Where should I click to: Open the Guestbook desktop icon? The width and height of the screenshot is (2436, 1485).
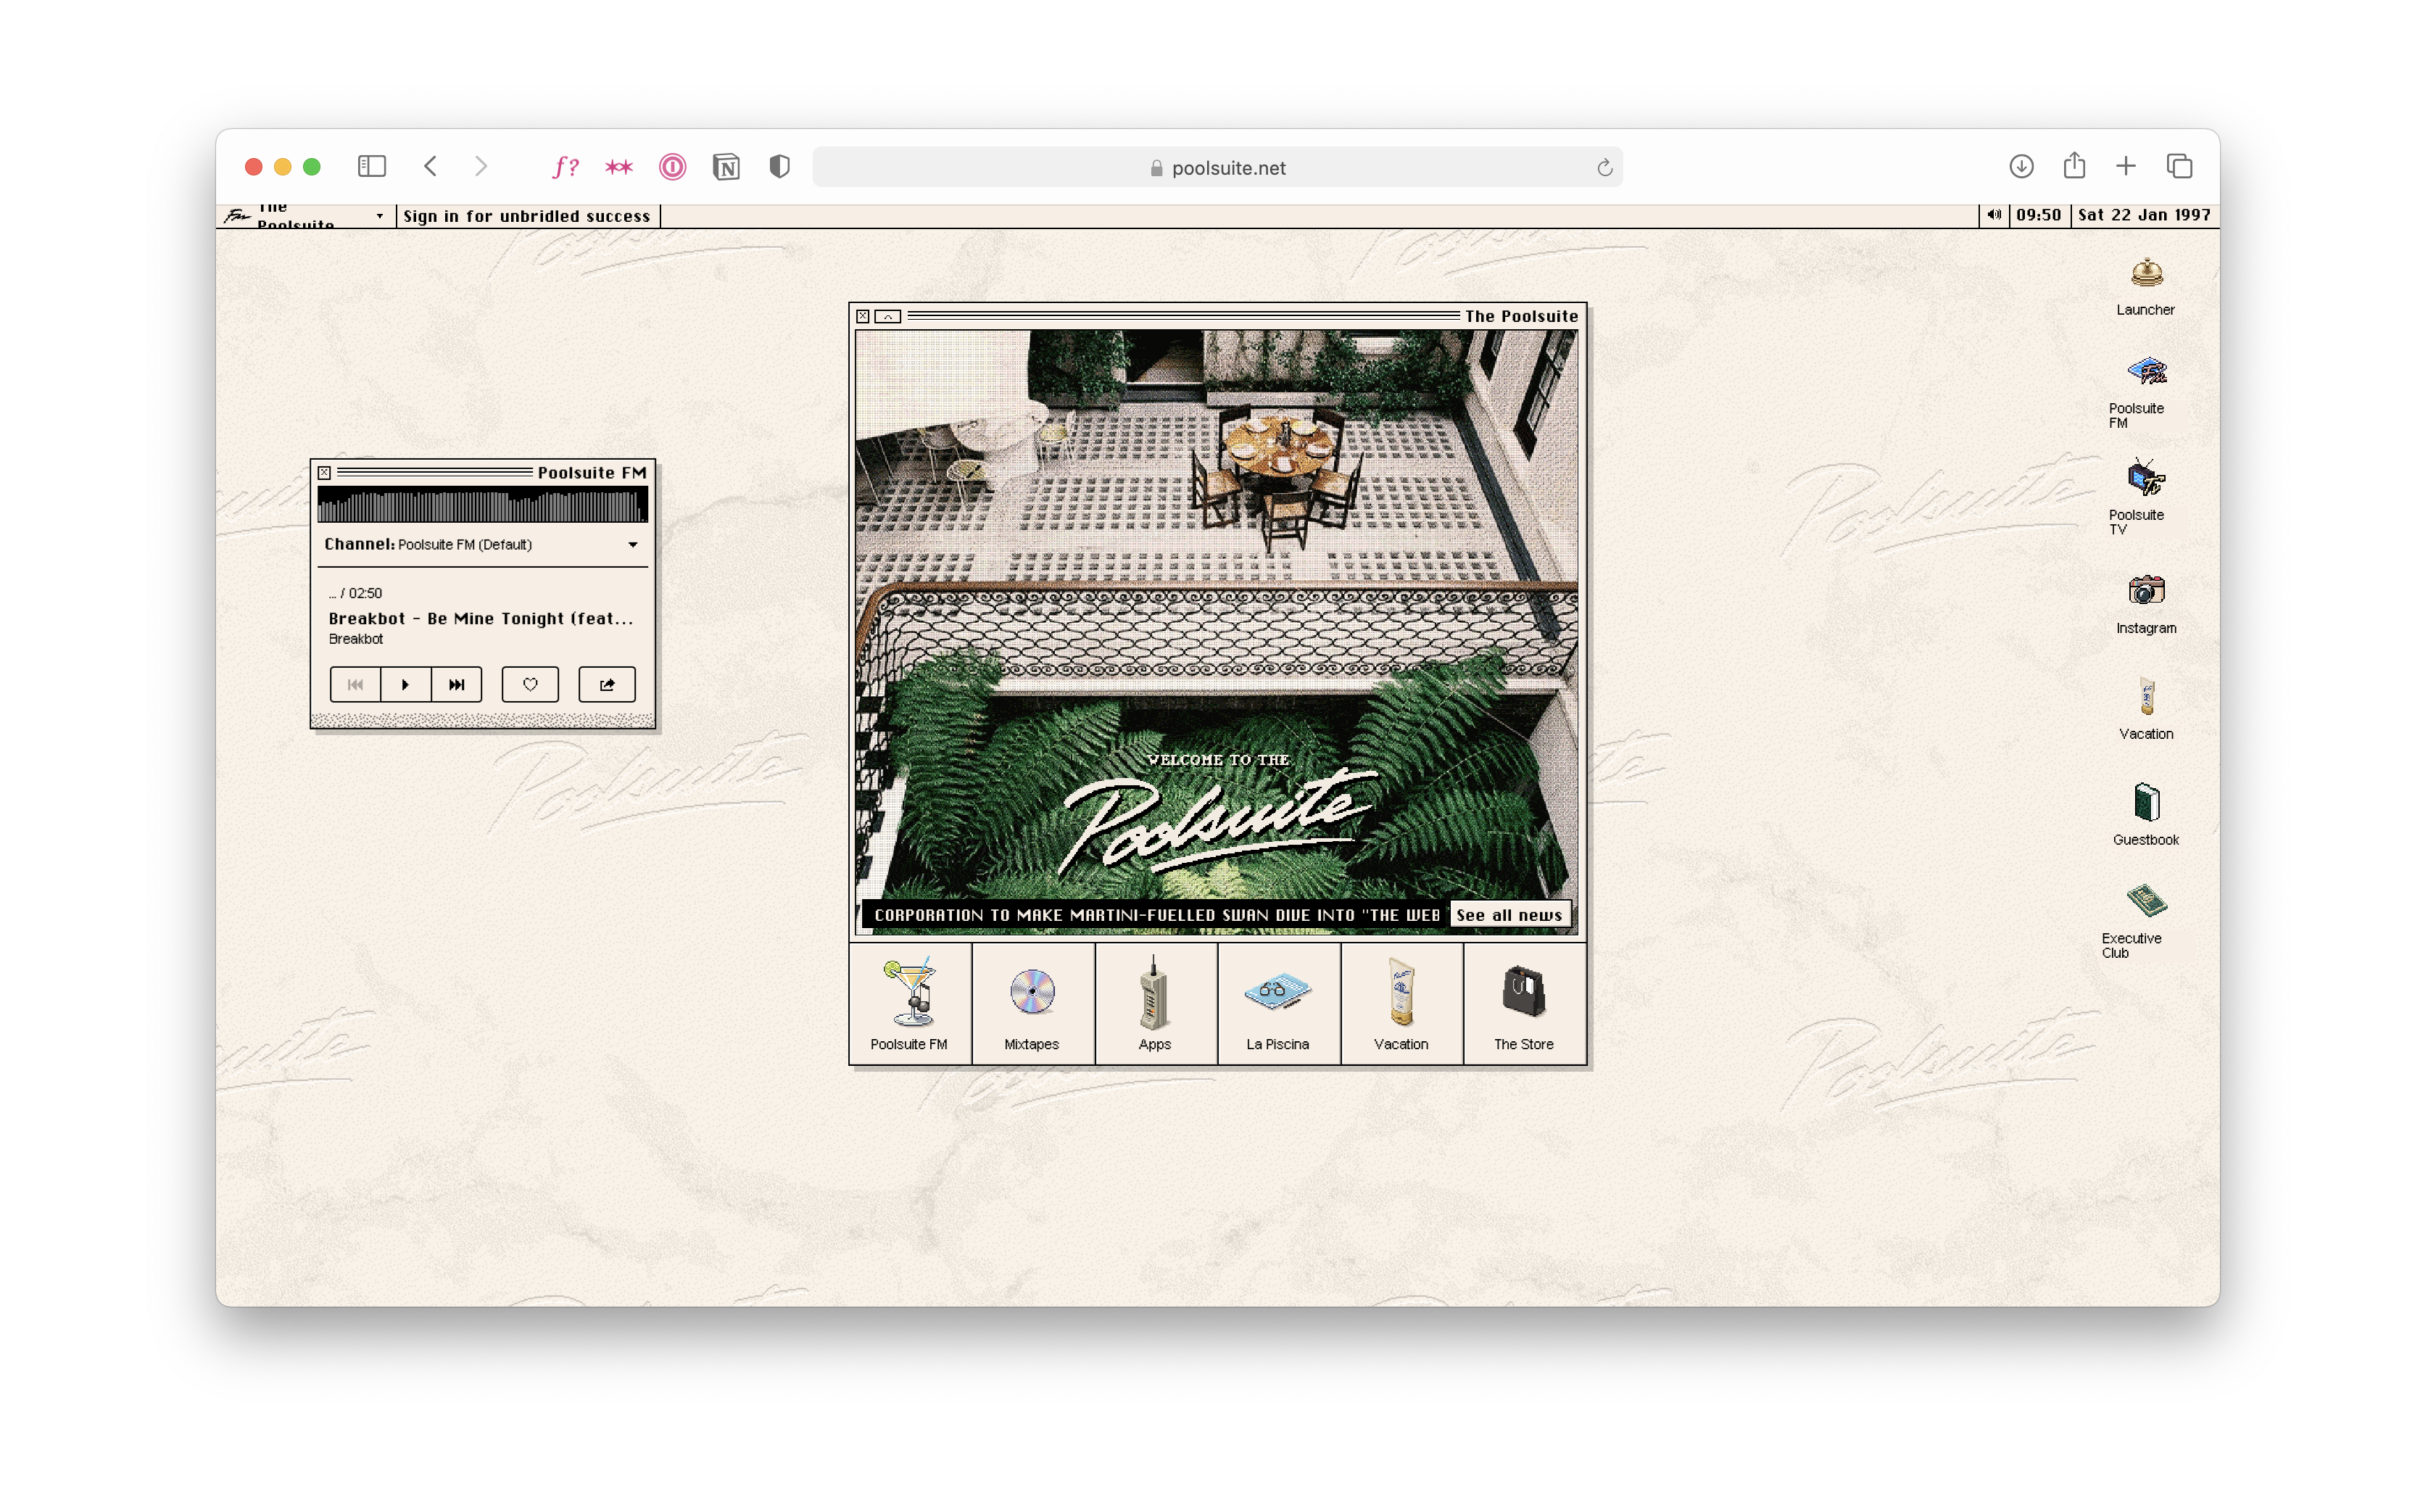point(2145,815)
